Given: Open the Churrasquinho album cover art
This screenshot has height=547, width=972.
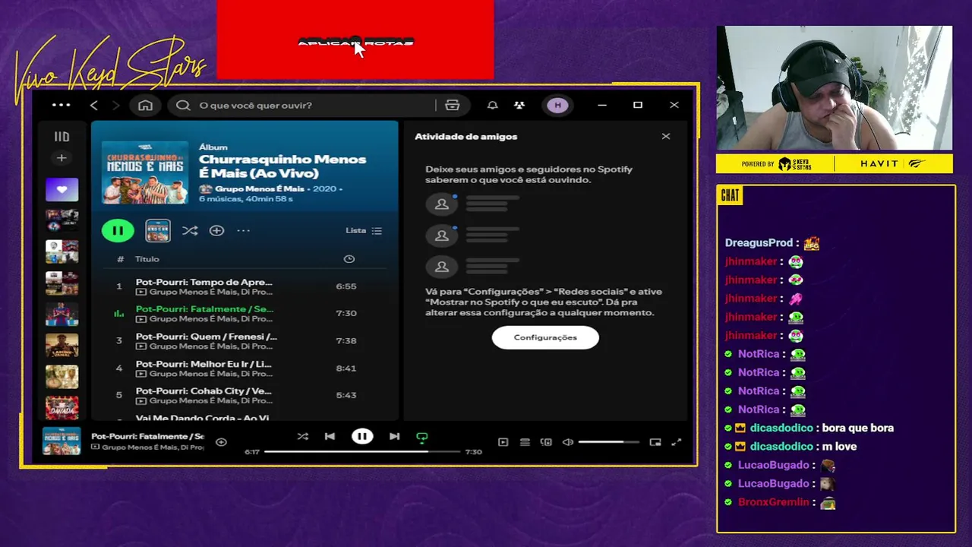Looking at the screenshot, I should (x=145, y=172).
